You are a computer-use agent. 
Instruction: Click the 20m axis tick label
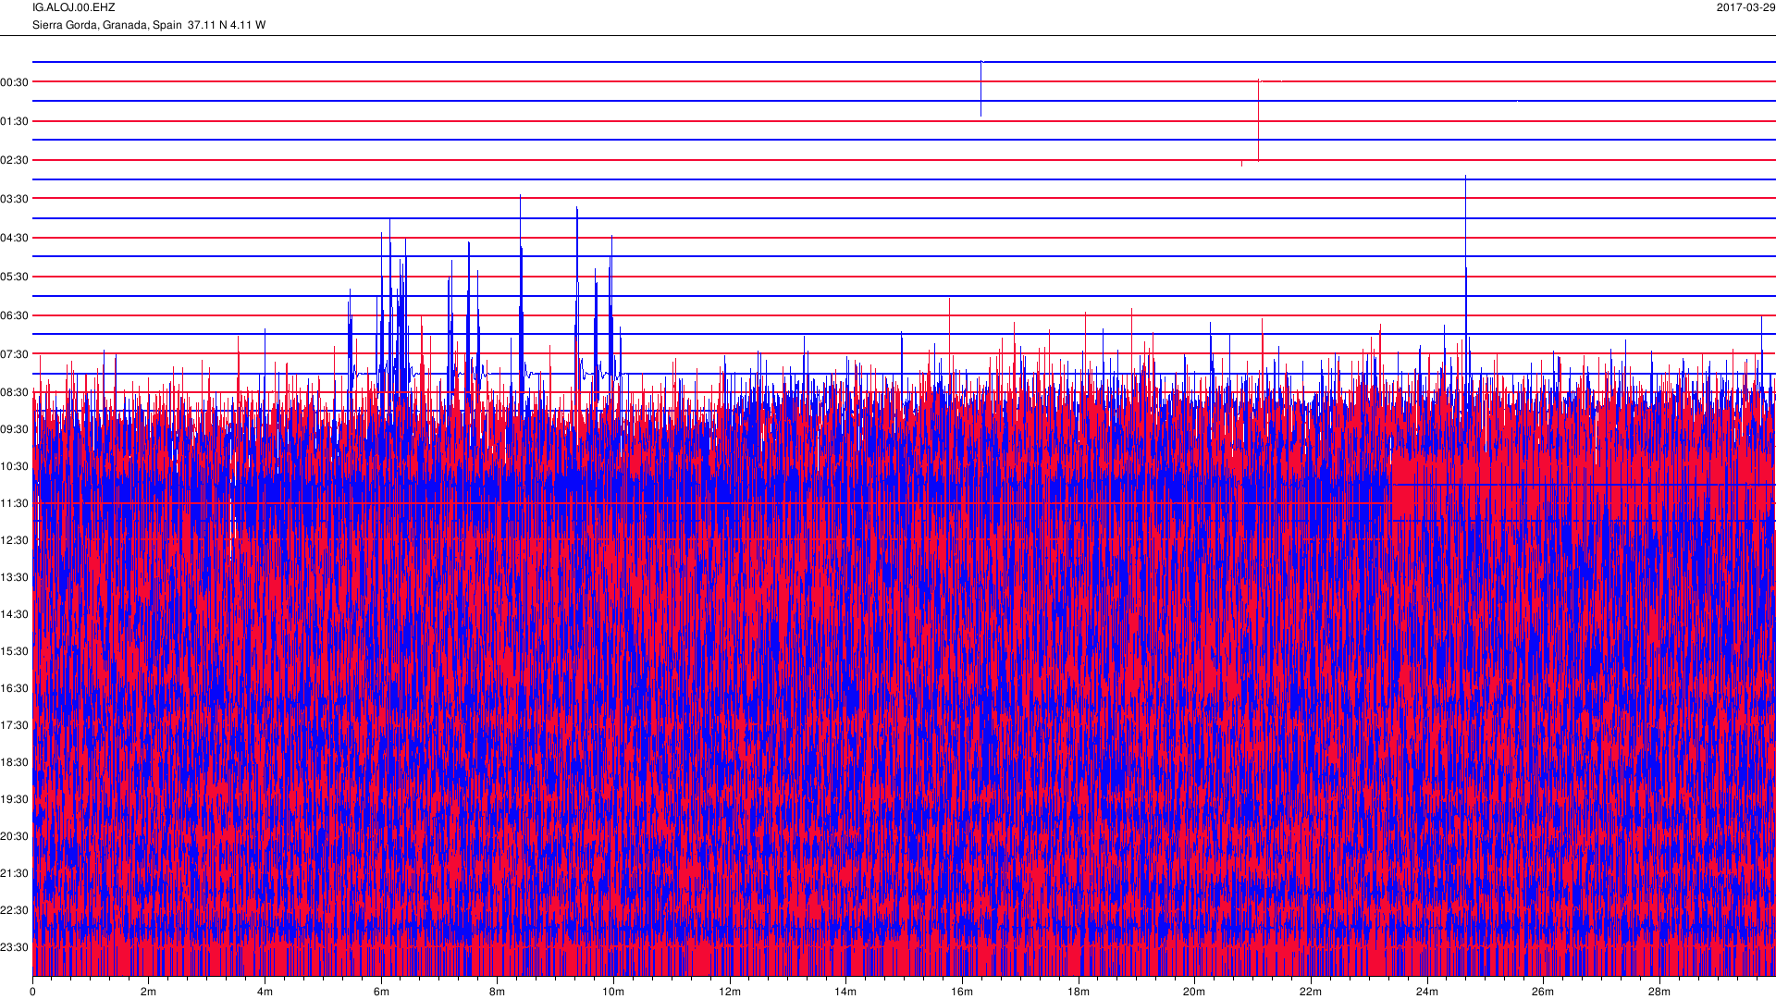1194,992
